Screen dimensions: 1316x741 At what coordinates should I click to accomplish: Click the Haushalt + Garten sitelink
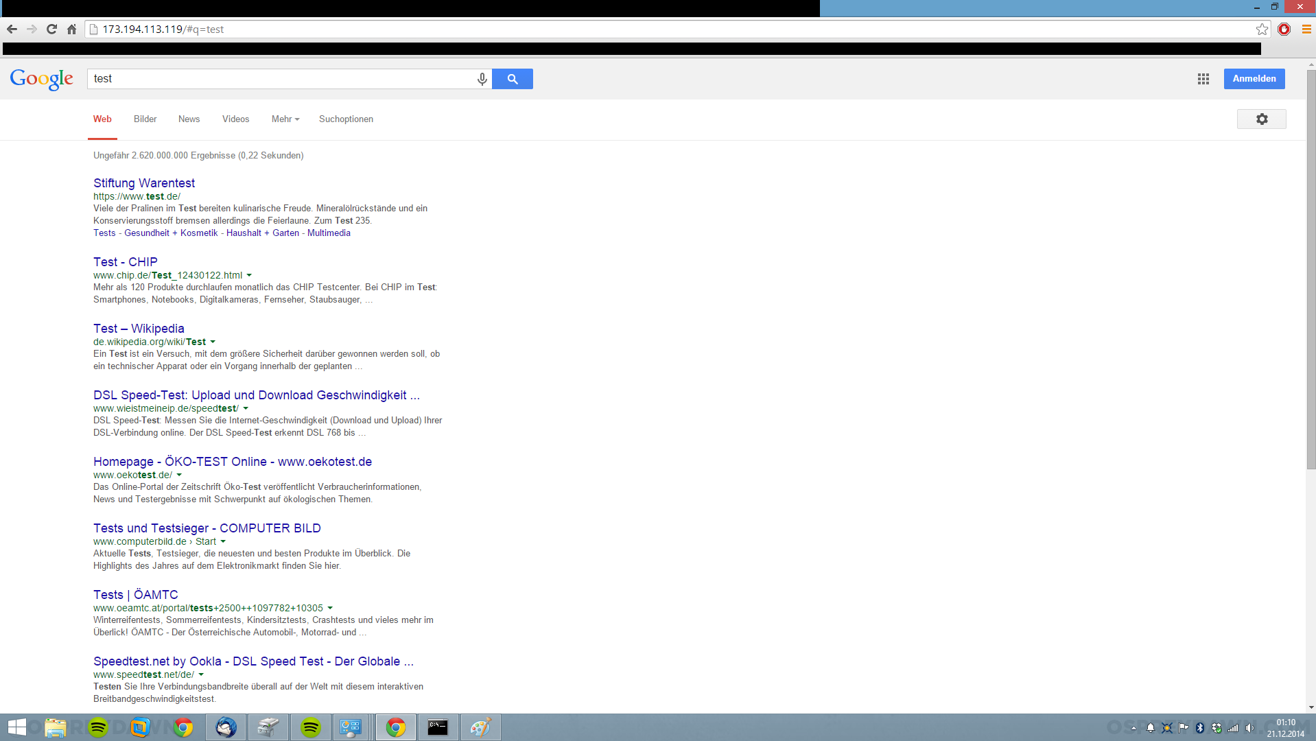[263, 233]
